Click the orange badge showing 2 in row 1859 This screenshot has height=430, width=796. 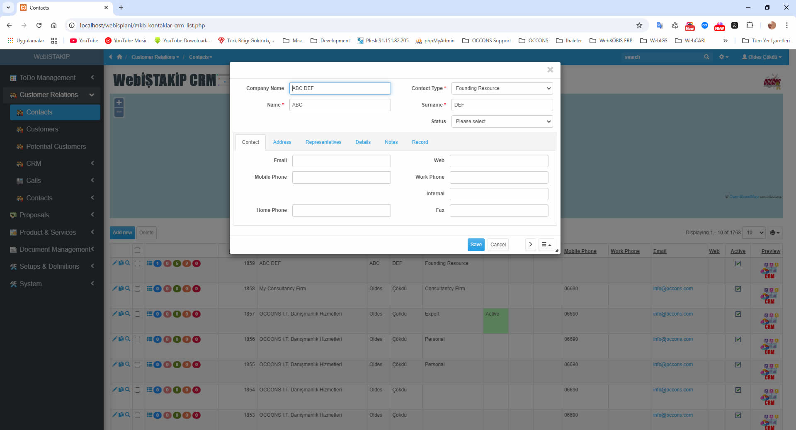187,263
